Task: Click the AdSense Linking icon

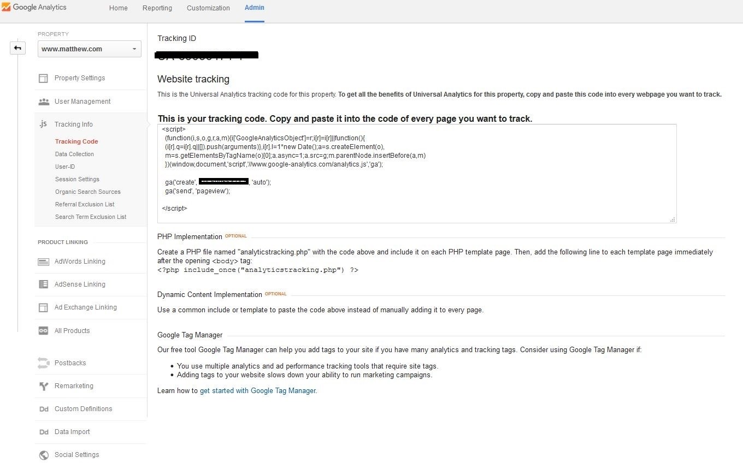Action: coord(43,284)
